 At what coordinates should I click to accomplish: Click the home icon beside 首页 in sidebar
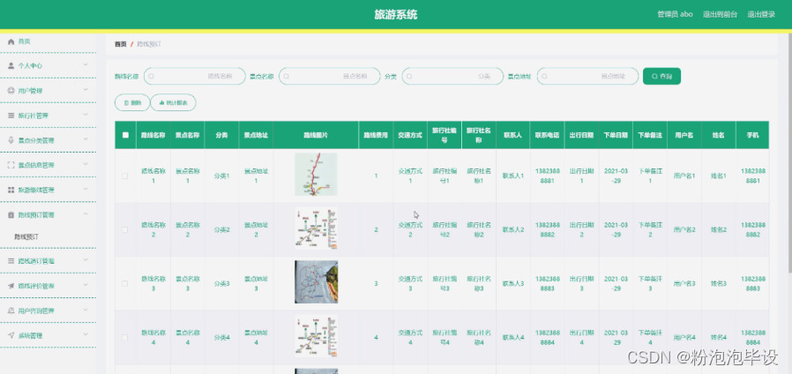(x=11, y=41)
